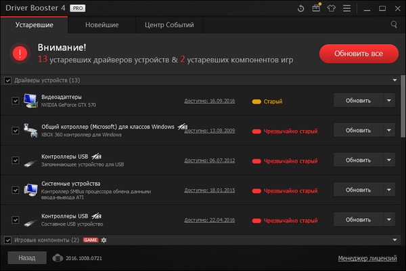Click the Назад button
Screen dimensions: 406x271
pos(27,257)
